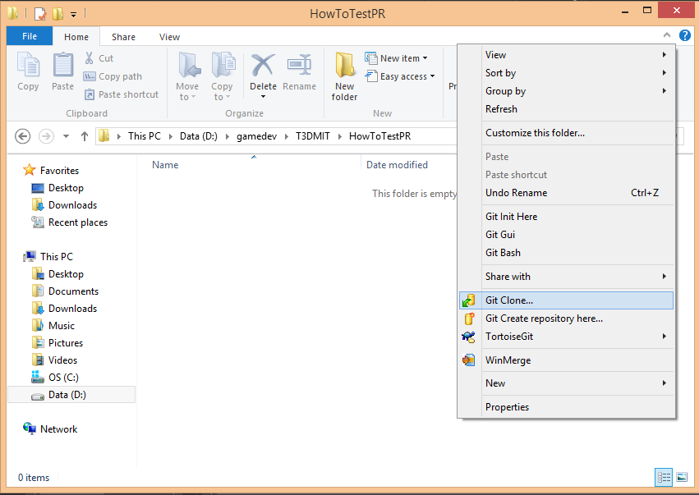This screenshot has height=495, width=699.
Task: Open Recent places in navigation pane
Action: pos(78,222)
